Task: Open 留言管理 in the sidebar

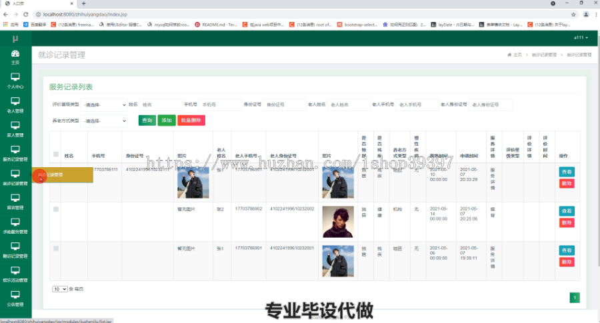Action: point(15,202)
